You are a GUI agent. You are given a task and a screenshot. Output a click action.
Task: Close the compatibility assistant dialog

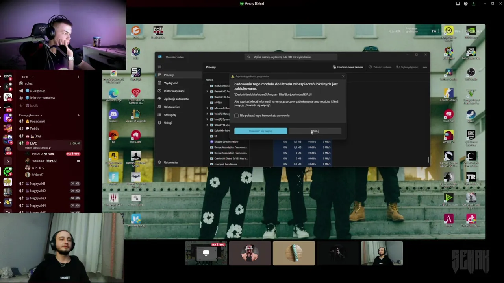pyautogui.click(x=343, y=76)
